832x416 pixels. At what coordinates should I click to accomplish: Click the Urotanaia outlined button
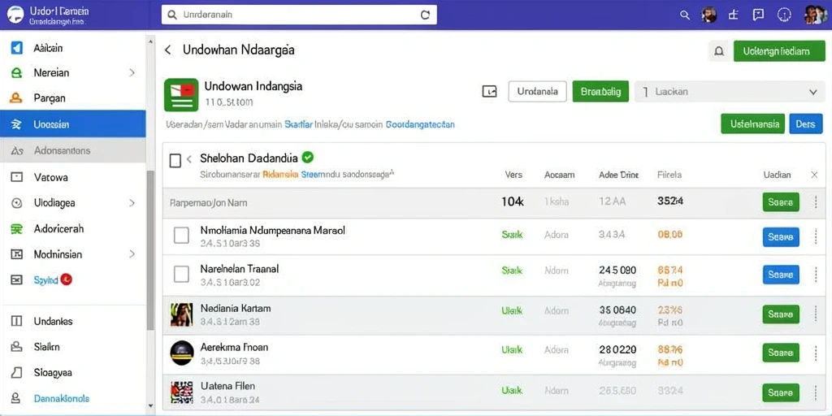538,91
